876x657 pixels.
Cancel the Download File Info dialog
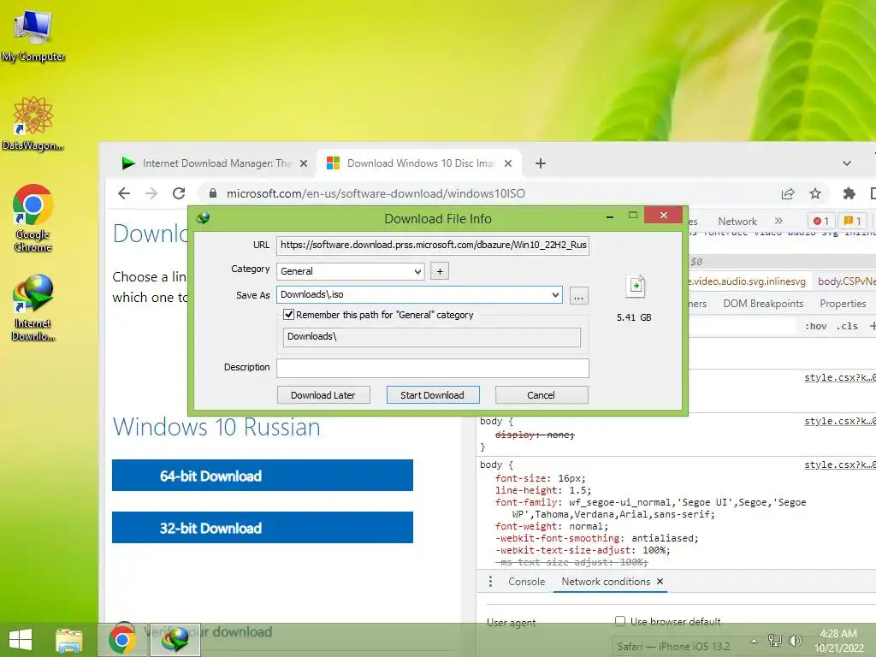point(542,395)
